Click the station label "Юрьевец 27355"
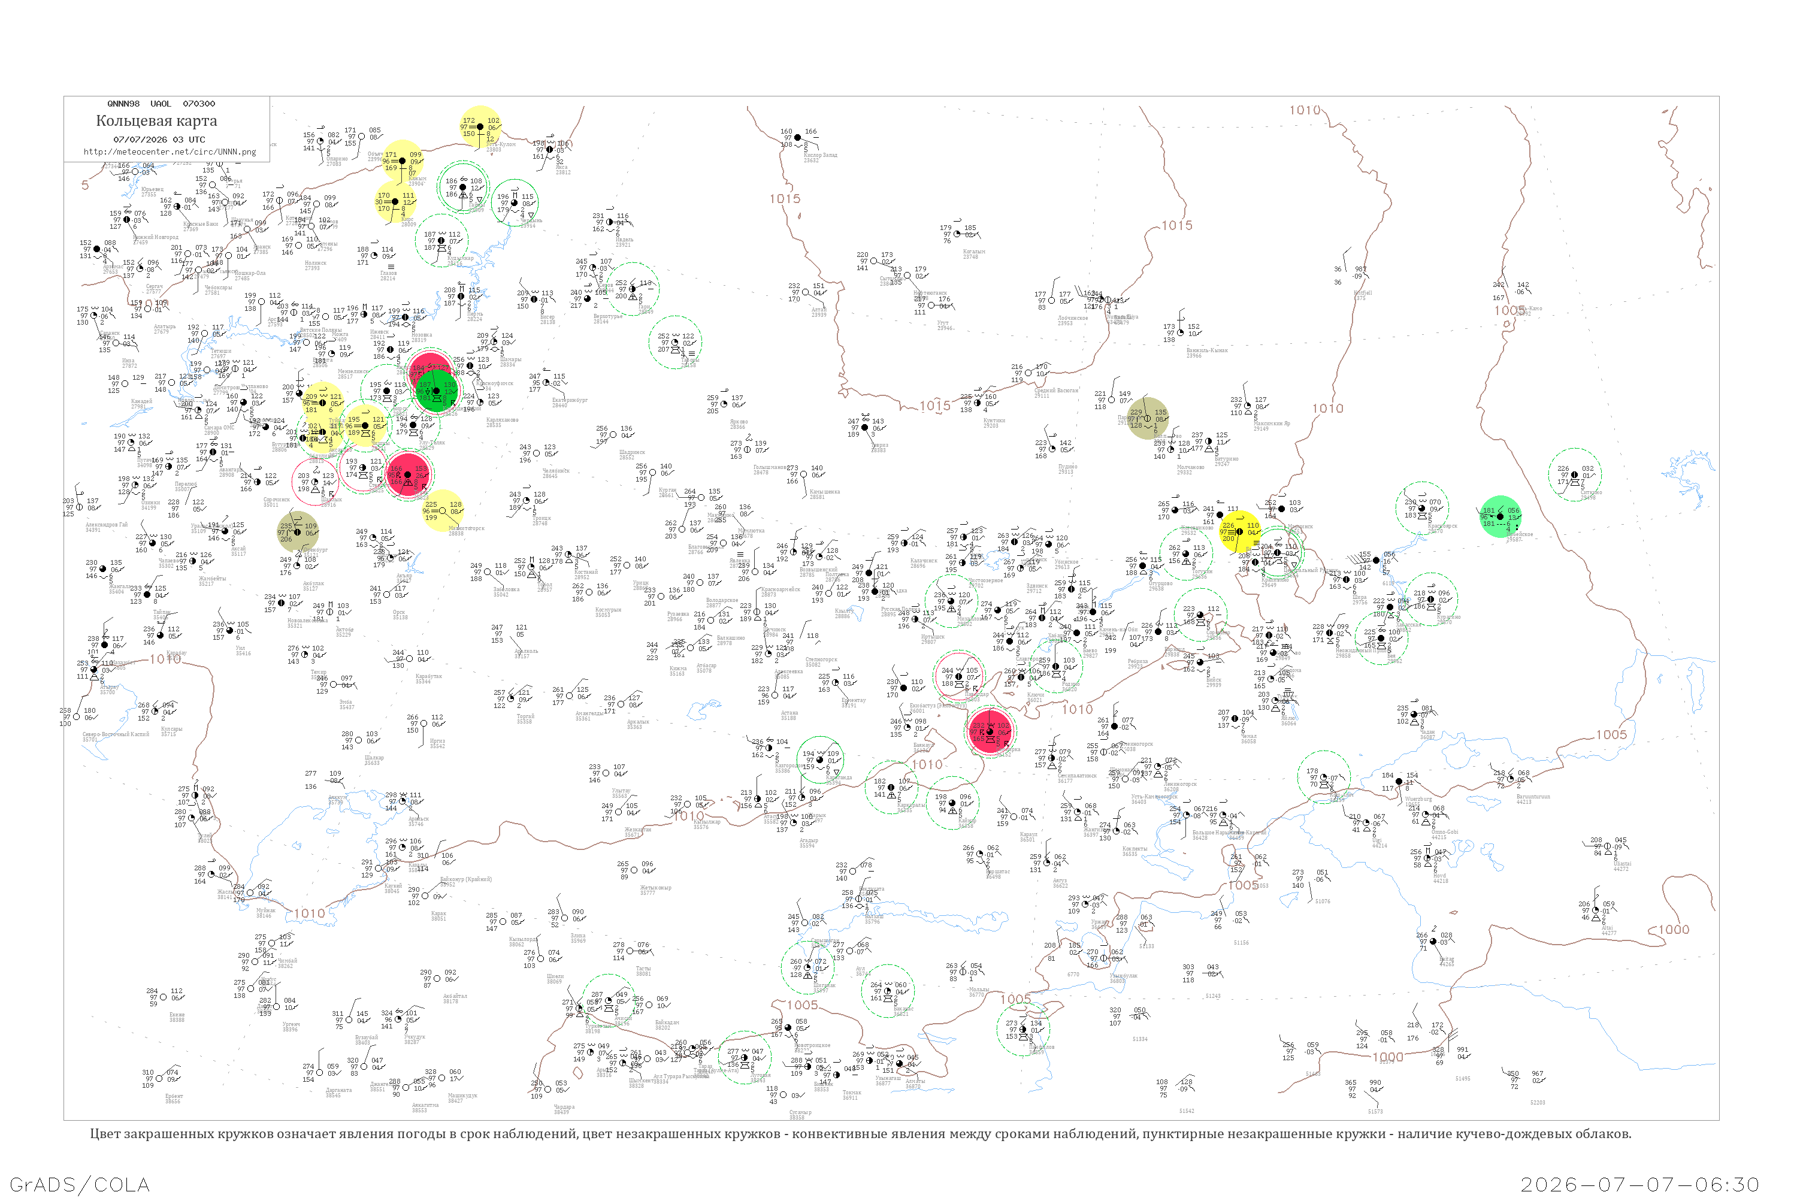The height and width of the screenshot is (1198, 1797). [152, 192]
